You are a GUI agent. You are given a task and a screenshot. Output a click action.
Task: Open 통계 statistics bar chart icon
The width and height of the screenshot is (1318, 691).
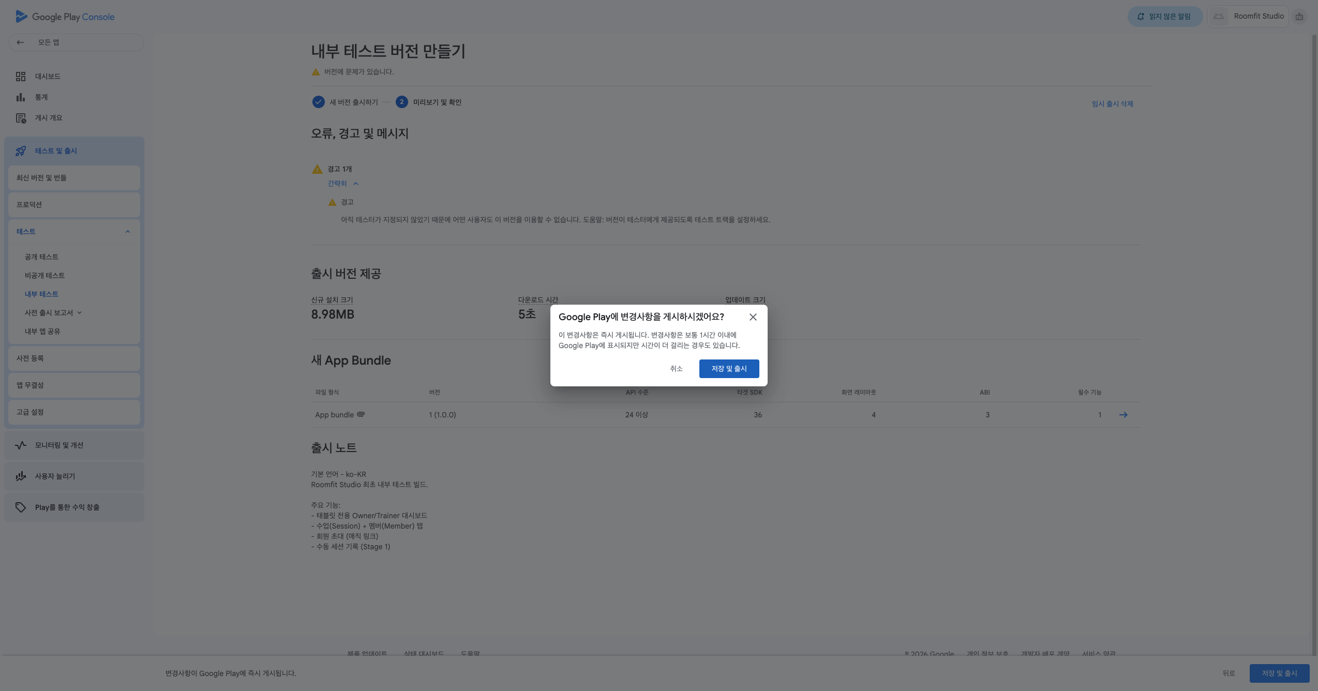tap(21, 97)
